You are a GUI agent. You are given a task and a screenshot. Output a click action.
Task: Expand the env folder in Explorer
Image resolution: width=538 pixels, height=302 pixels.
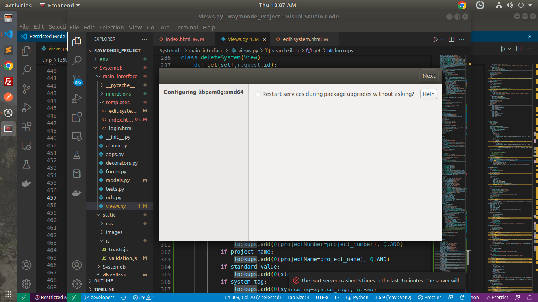[x=104, y=59]
